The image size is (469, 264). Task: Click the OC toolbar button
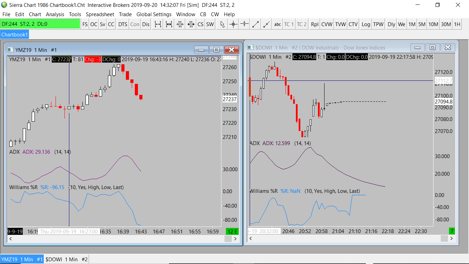tap(94, 24)
